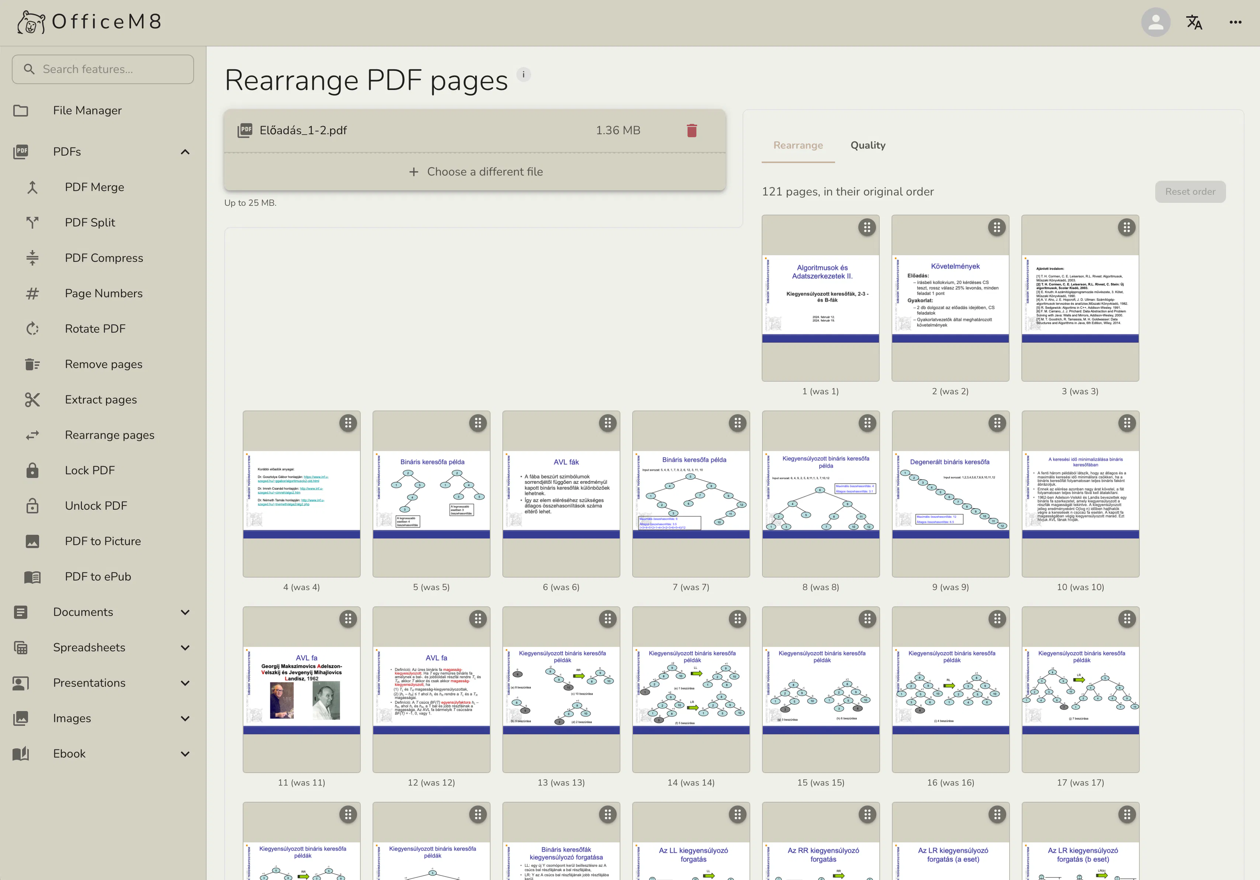Open Page Numbers tool
This screenshot has height=880, width=1260.
pyautogui.click(x=103, y=294)
